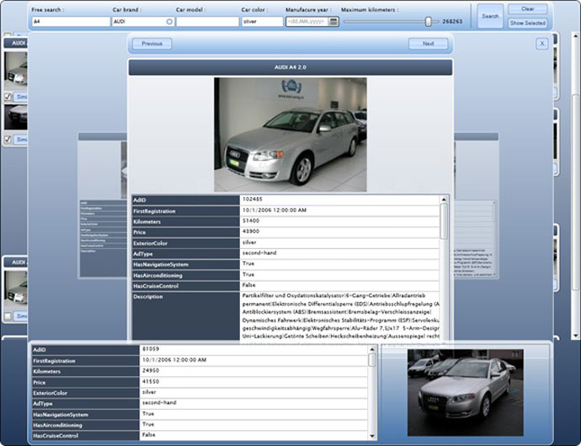Go to the Previous car
The image size is (581, 446).
pos(152,44)
